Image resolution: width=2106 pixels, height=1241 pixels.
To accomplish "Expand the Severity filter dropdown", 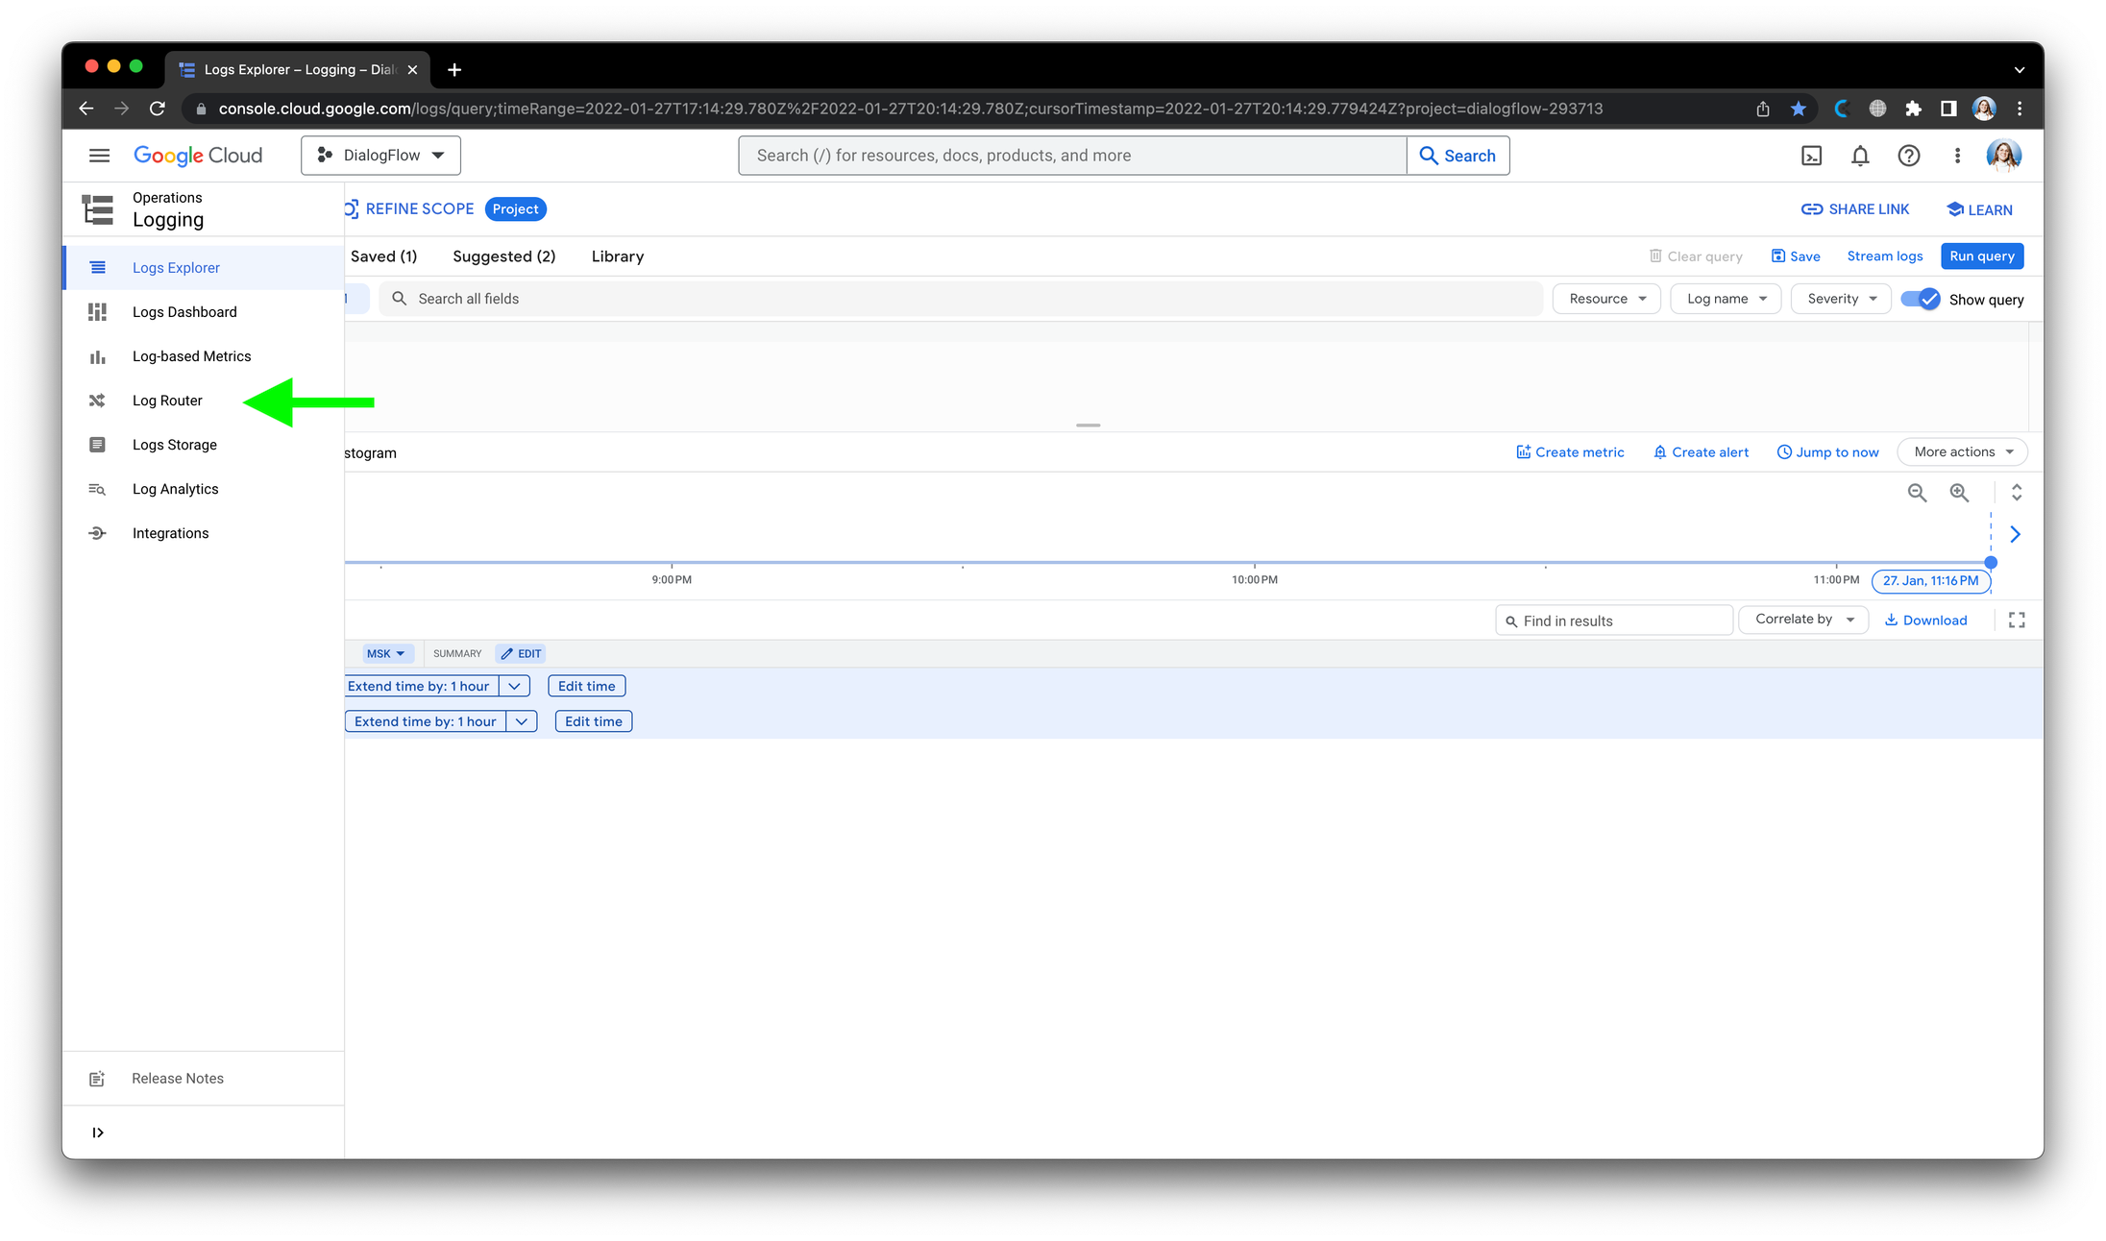I will pos(1841,299).
